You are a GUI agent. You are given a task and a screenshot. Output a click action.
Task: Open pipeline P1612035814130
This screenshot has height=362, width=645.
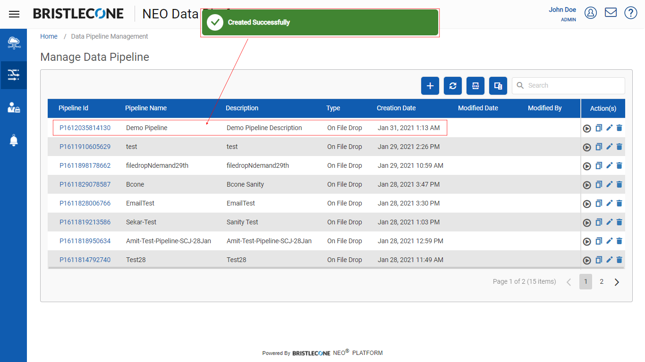85,128
